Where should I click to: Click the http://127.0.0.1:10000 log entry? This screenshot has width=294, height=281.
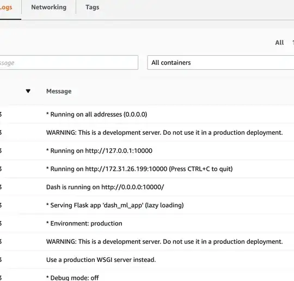147,151
